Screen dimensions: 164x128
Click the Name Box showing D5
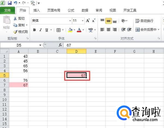point(19,45)
